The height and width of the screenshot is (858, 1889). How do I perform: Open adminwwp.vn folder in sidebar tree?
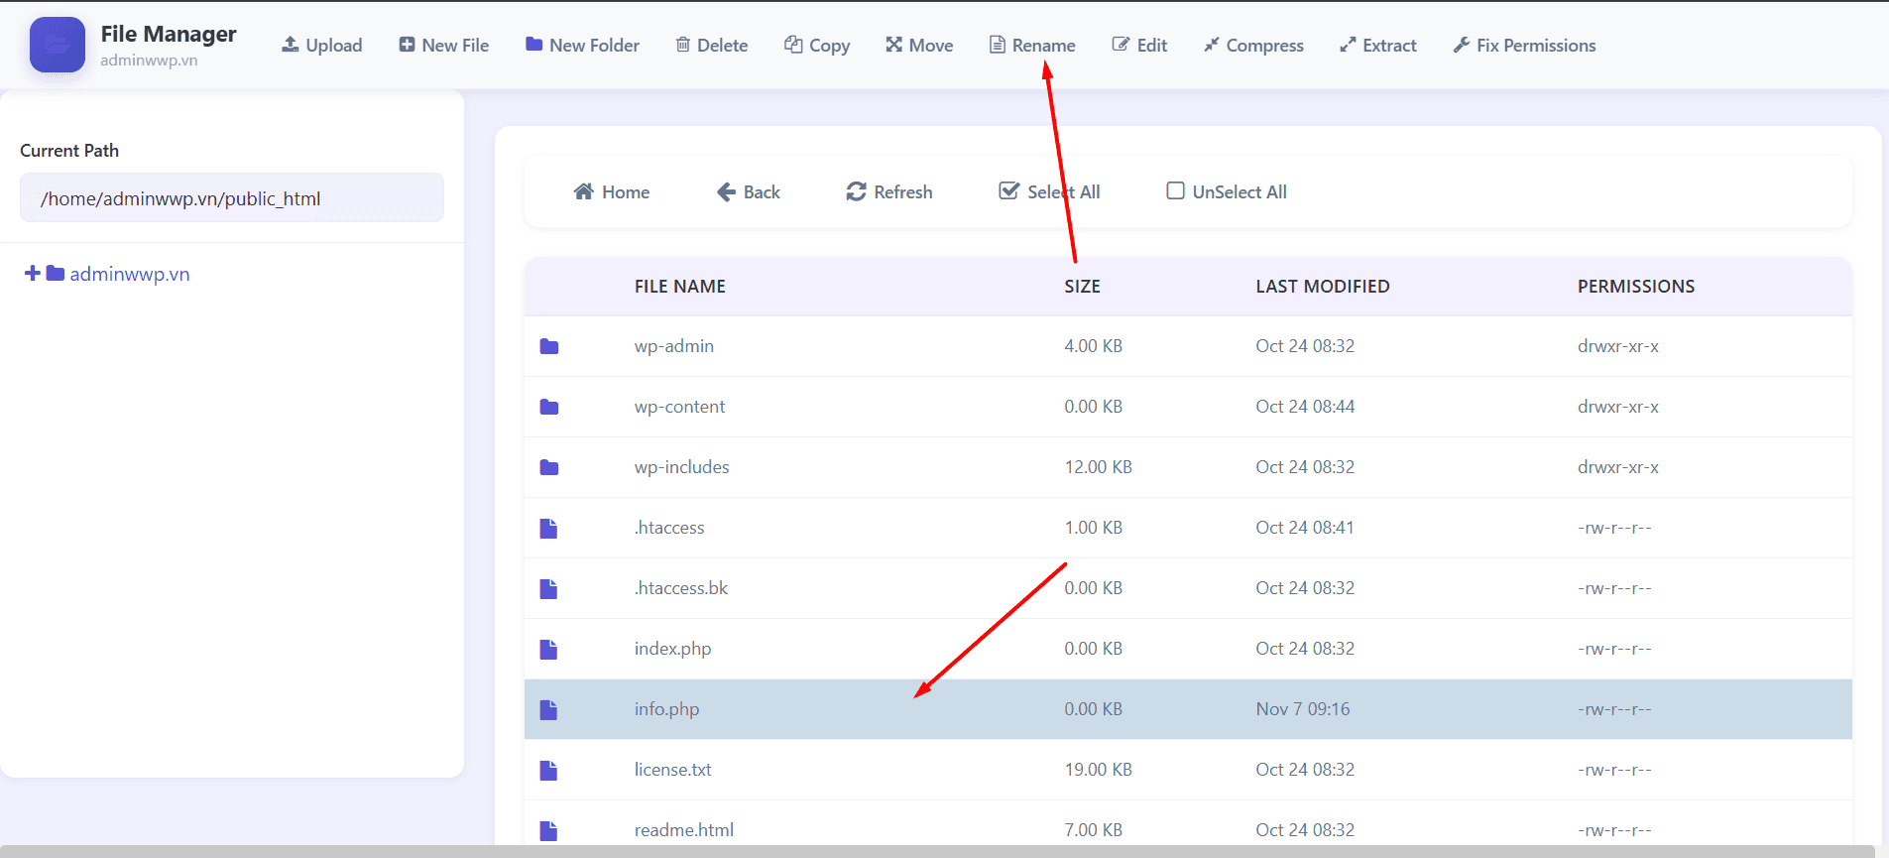click(x=129, y=275)
